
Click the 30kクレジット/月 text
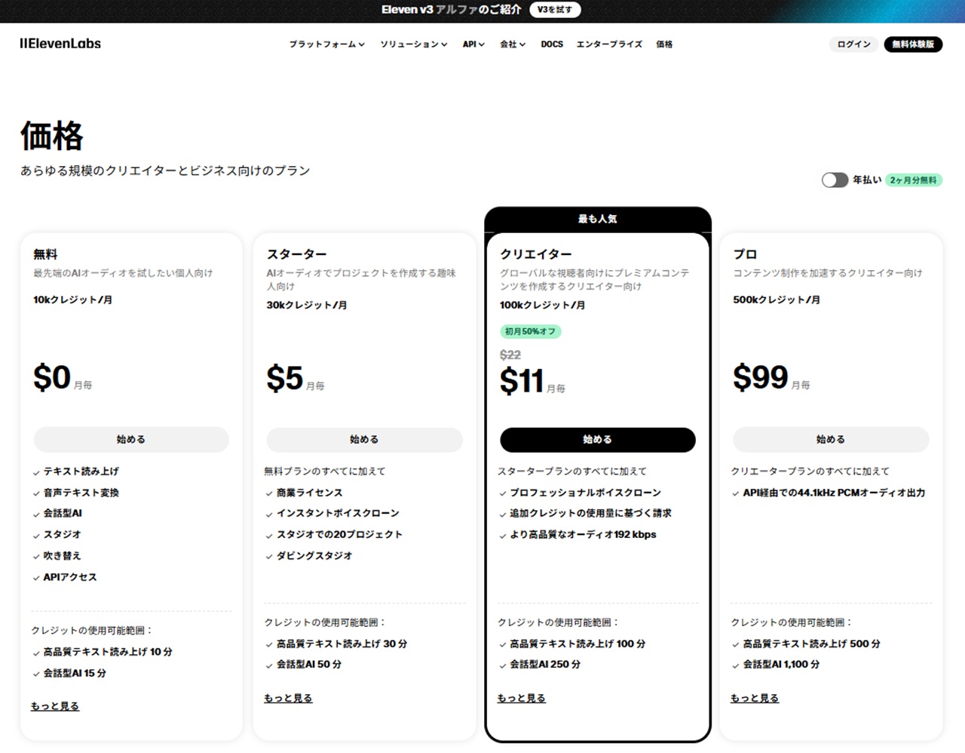pyautogui.click(x=307, y=306)
